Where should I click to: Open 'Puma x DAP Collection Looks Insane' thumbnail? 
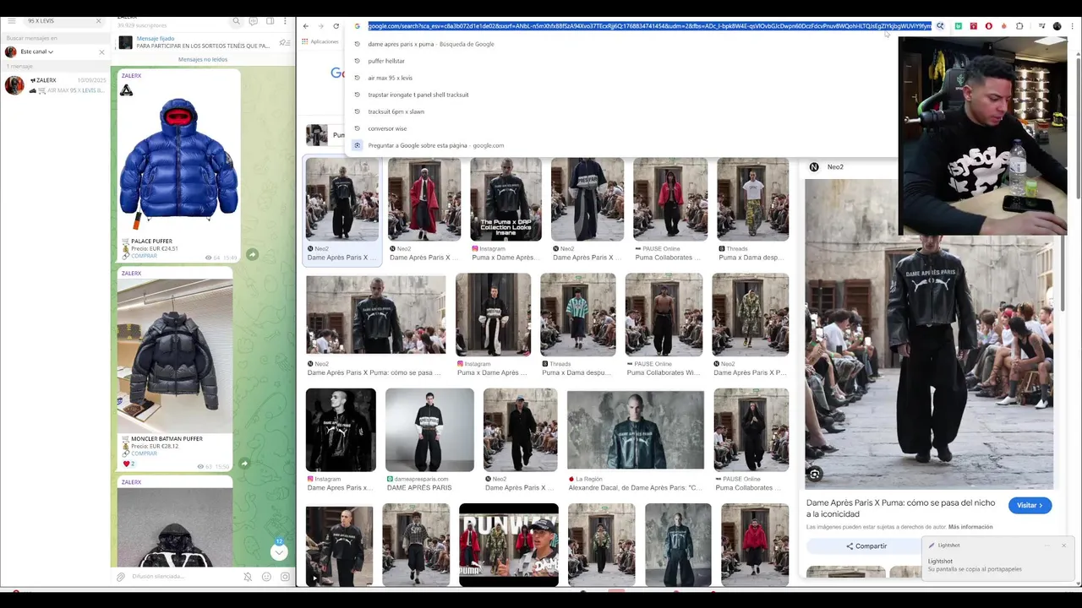505,199
